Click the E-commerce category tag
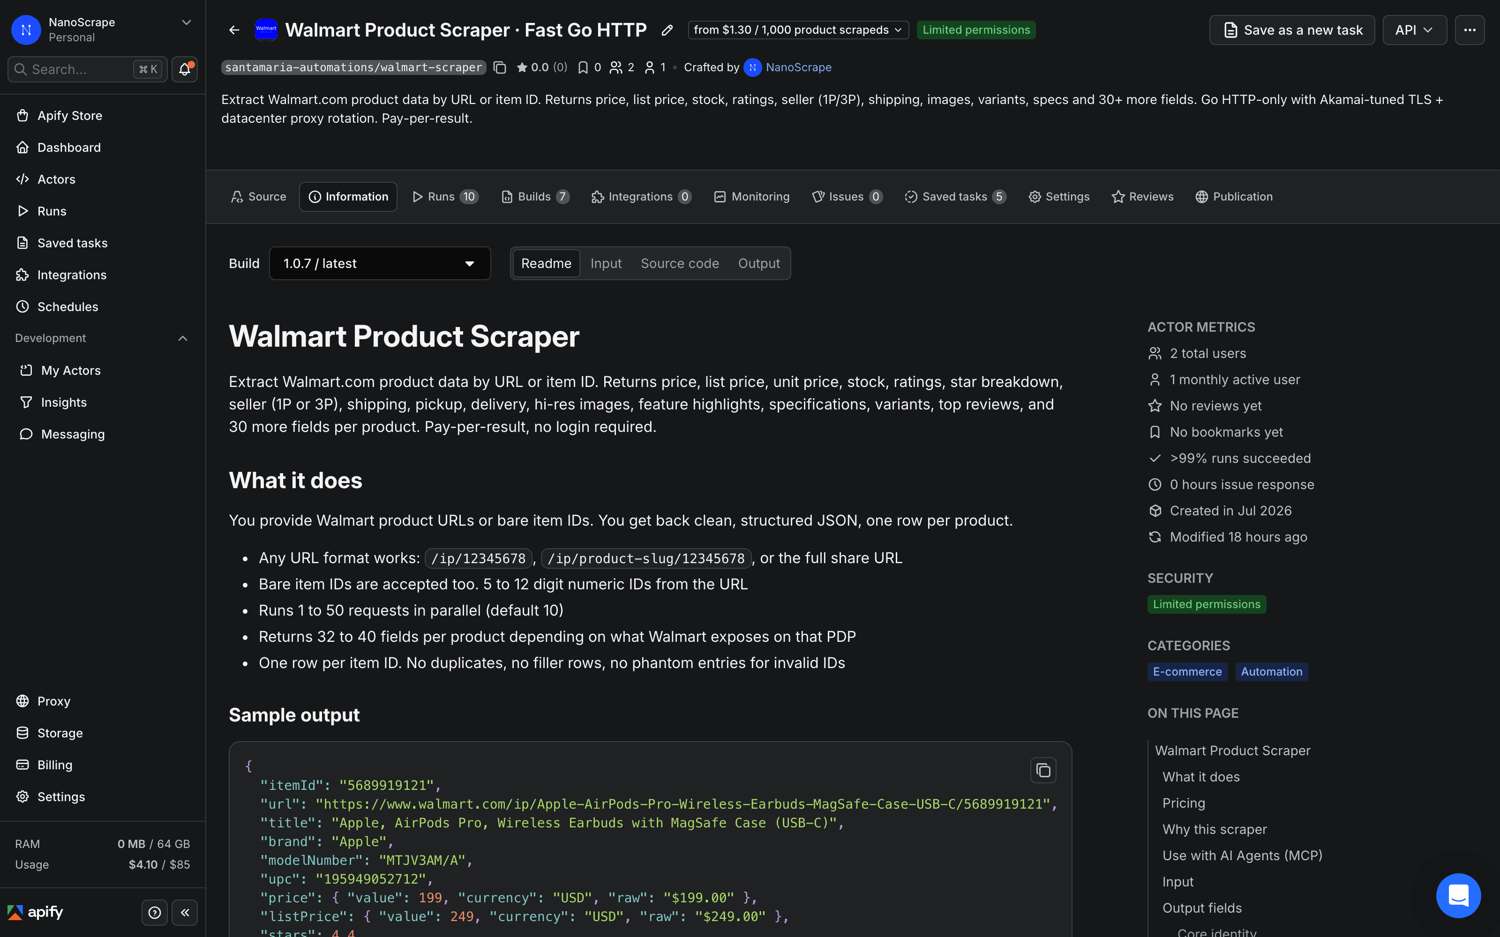Image resolution: width=1500 pixels, height=937 pixels. click(1187, 672)
